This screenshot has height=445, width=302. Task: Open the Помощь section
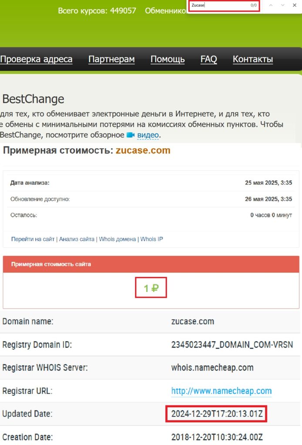pyautogui.click(x=167, y=59)
